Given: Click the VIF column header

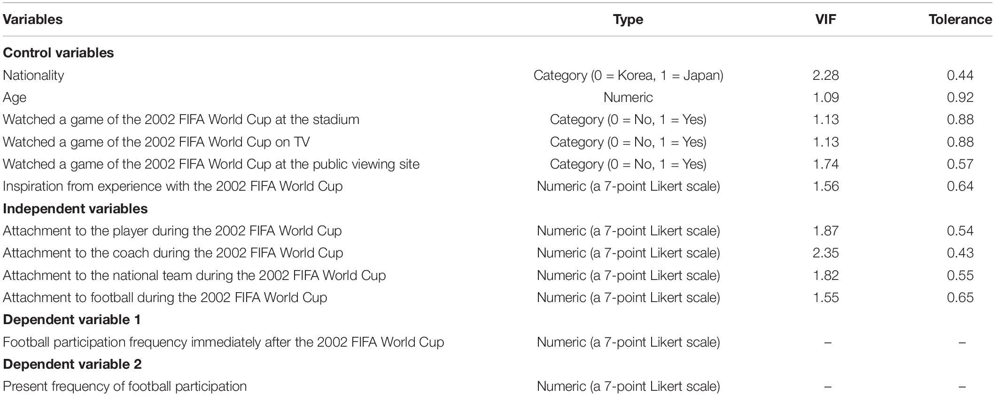Looking at the screenshot, I should point(826,19).
